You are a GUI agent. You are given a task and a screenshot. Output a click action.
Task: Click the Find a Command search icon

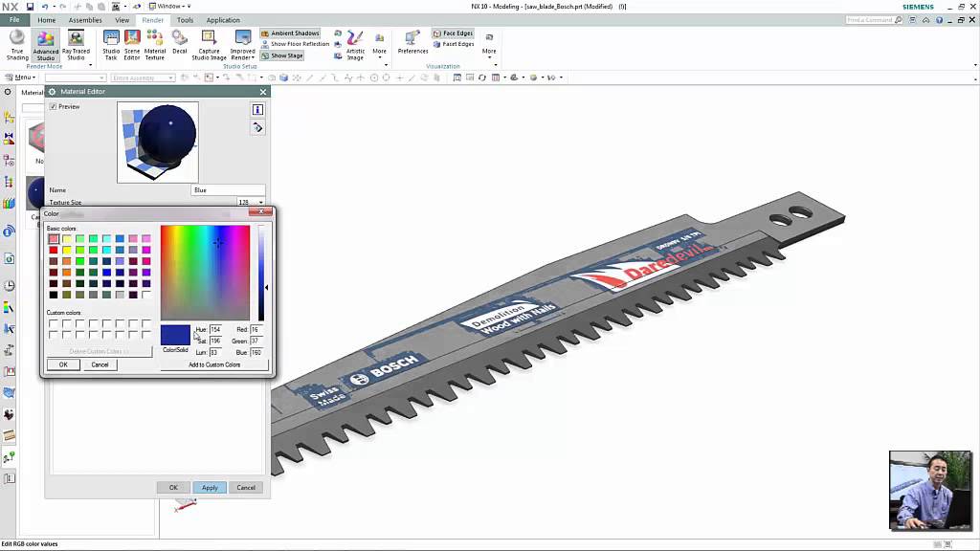[x=898, y=20]
